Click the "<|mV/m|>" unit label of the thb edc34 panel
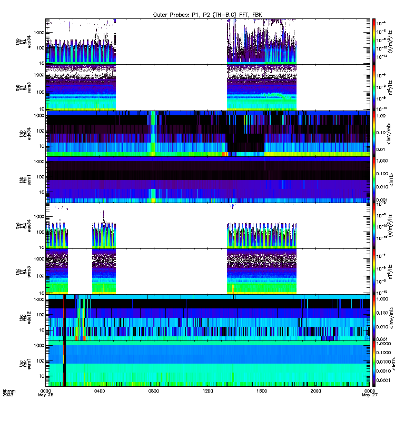The height and width of the screenshot is (421, 395). point(389,134)
